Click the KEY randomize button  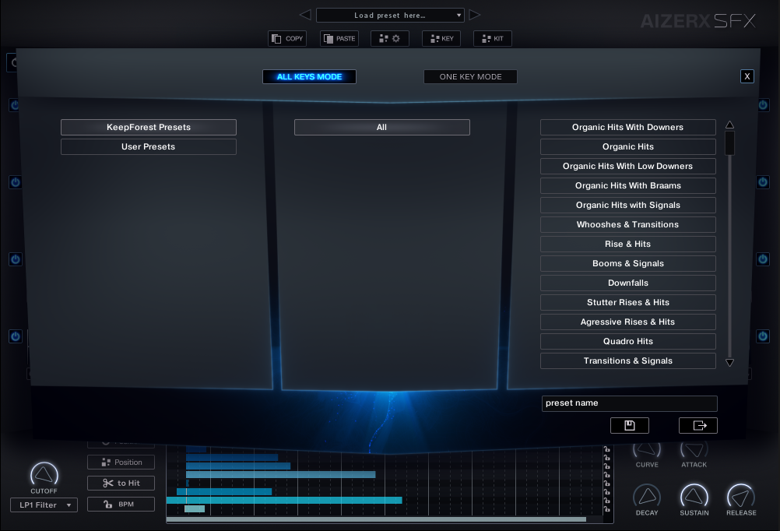tap(441, 38)
